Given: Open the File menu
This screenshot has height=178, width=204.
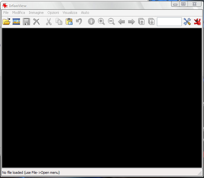Looking at the screenshot, I should coord(6,13).
